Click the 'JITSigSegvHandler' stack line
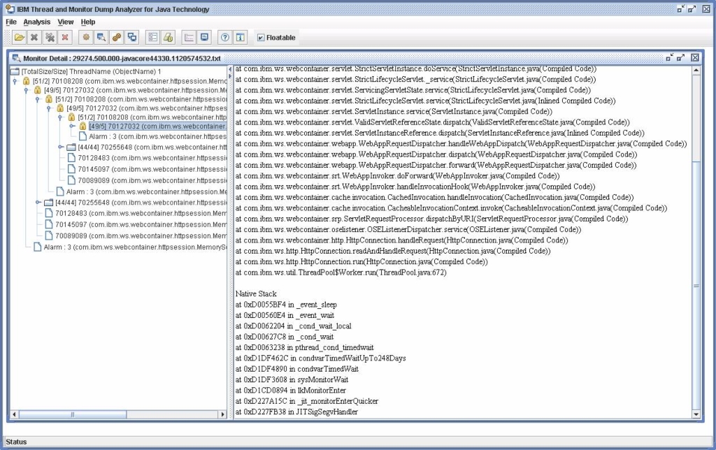Image resolution: width=716 pixels, height=450 pixels. pos(296,412)
